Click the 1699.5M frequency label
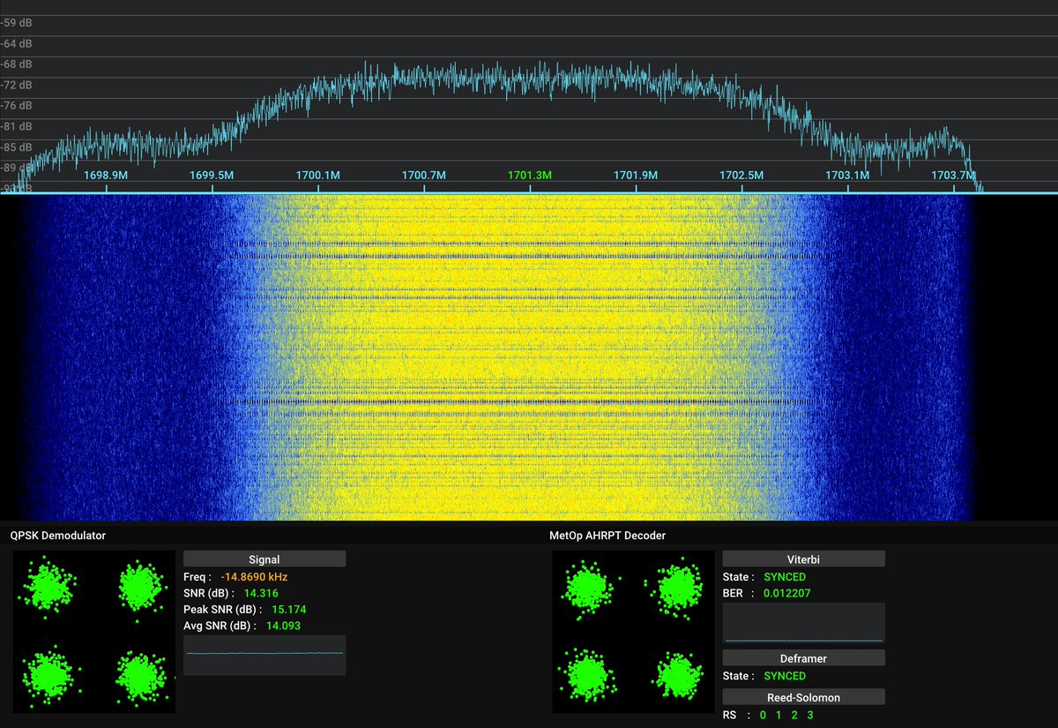 click(212, 175)
